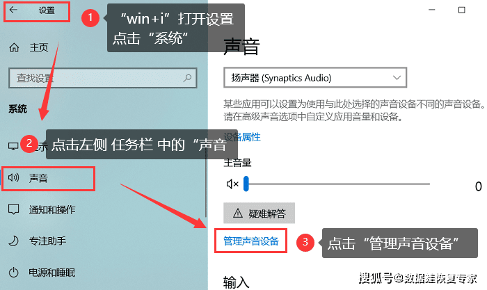Screen dimensions: 487x290
Task: Click the display monitor icon in the sidebar
Action: click(x=13, y=146)
